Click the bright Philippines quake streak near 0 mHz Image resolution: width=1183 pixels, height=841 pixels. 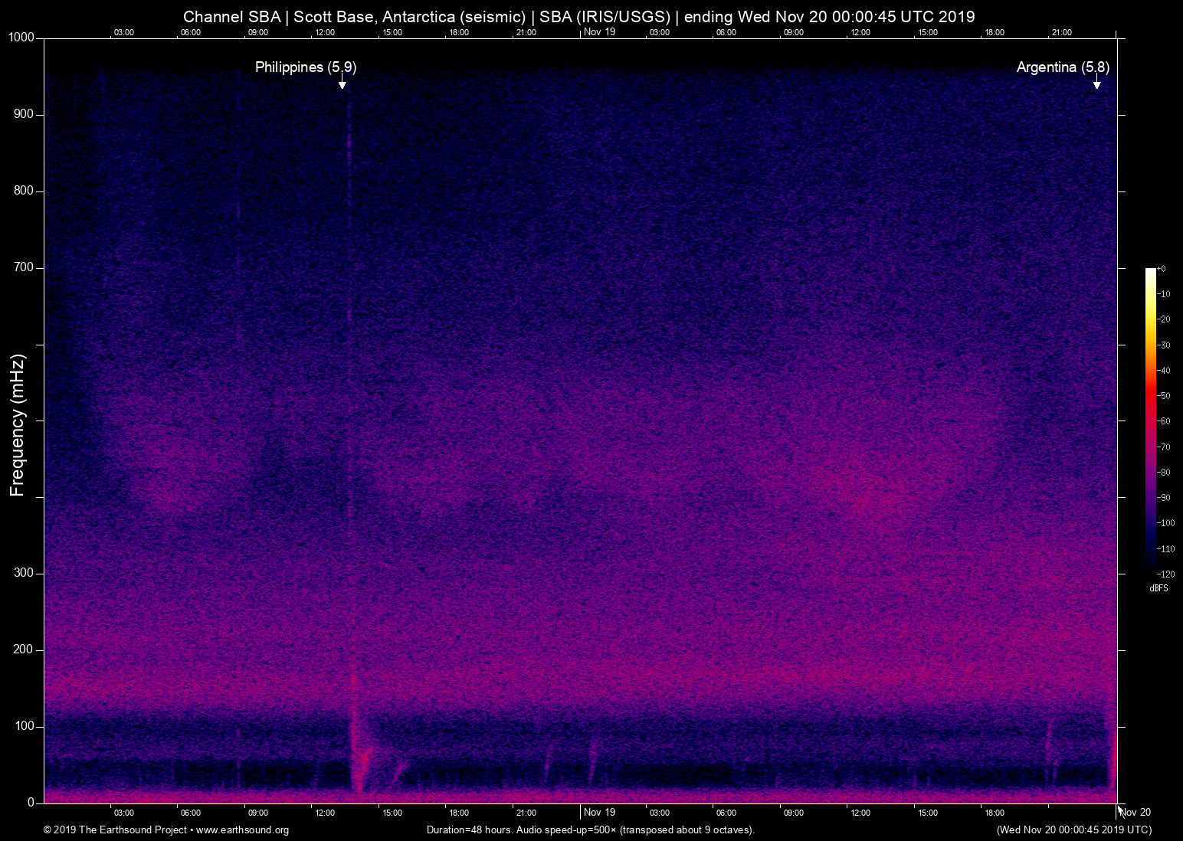tap(357, 774)
